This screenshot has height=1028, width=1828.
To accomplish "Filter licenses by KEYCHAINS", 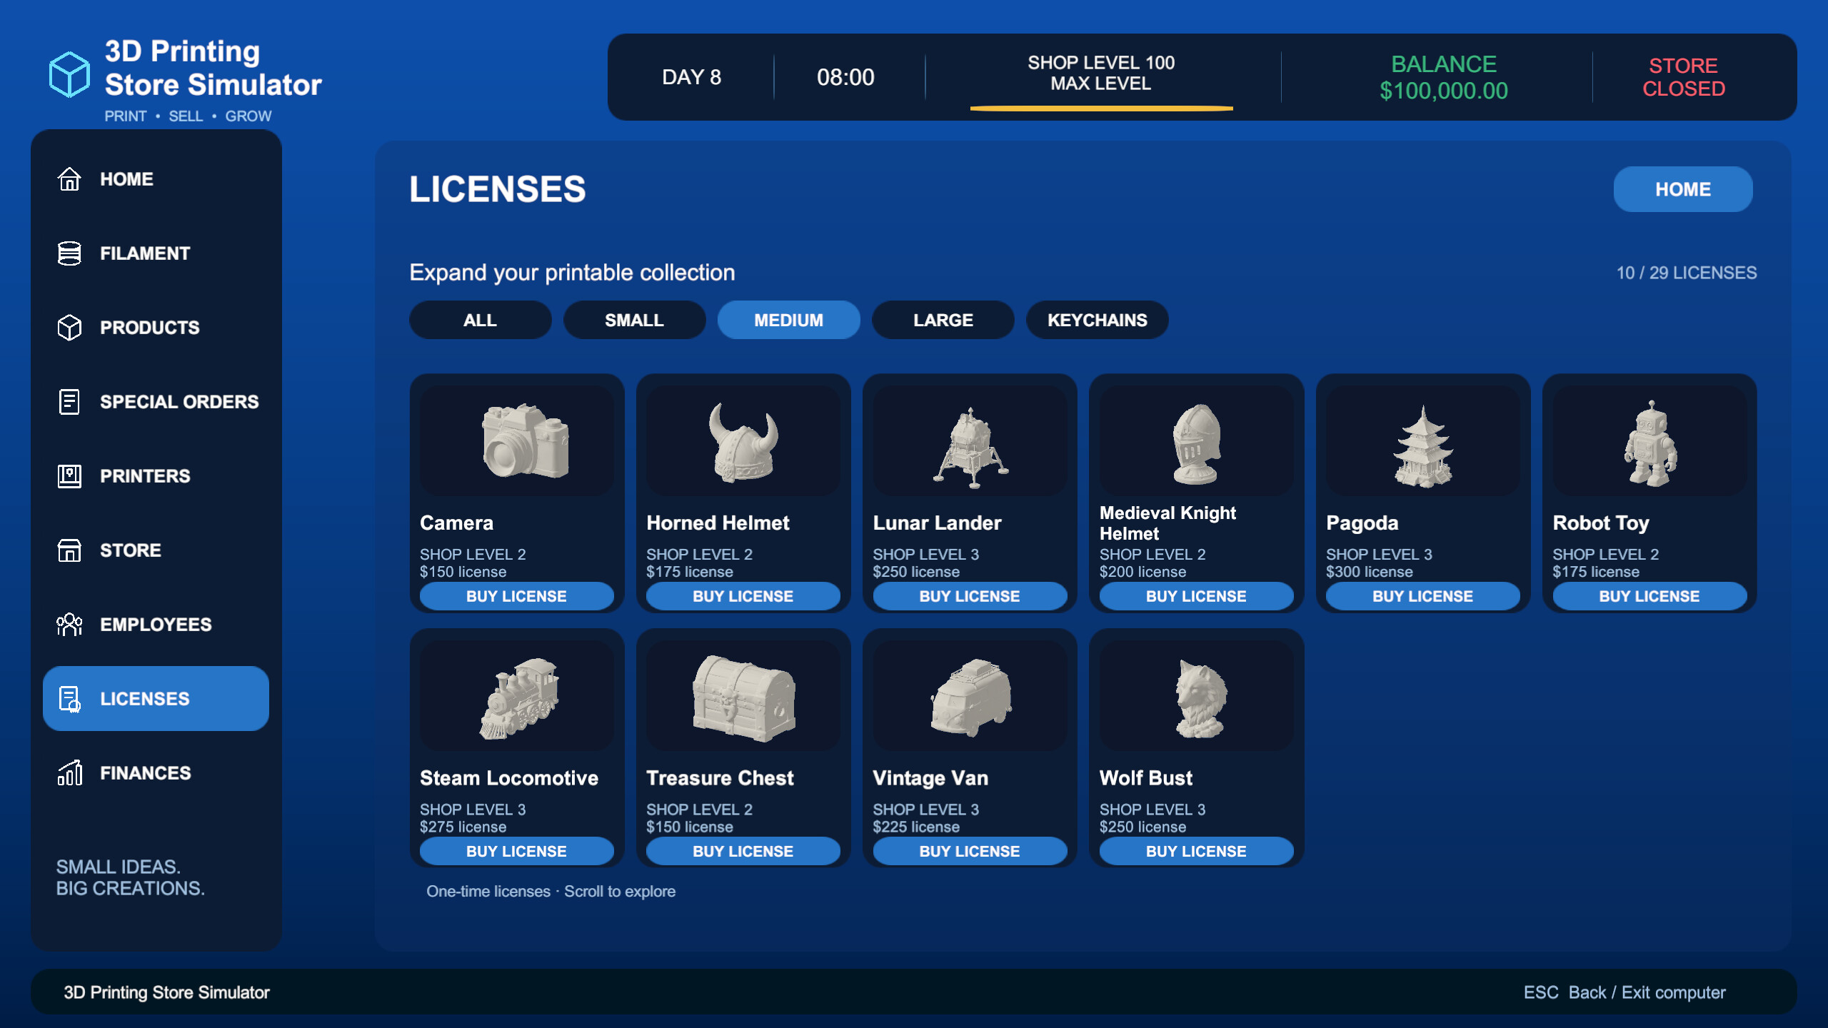I will [x=1098, y=320].
